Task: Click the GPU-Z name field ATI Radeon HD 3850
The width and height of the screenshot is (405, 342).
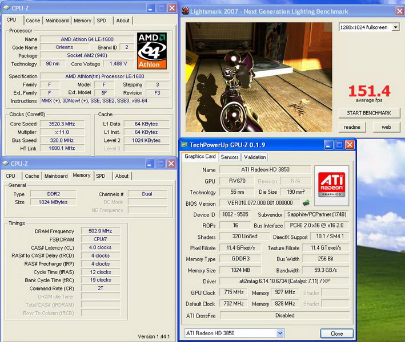Action: point(265,170)
